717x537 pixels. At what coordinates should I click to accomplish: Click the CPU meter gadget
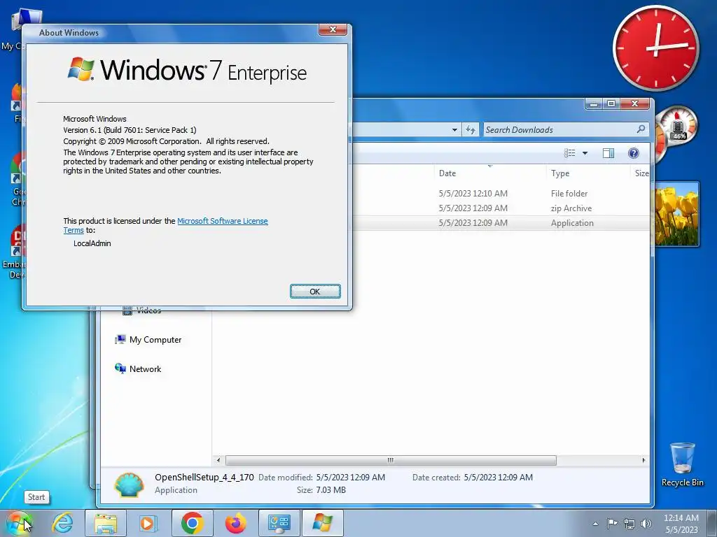point(677,126)
